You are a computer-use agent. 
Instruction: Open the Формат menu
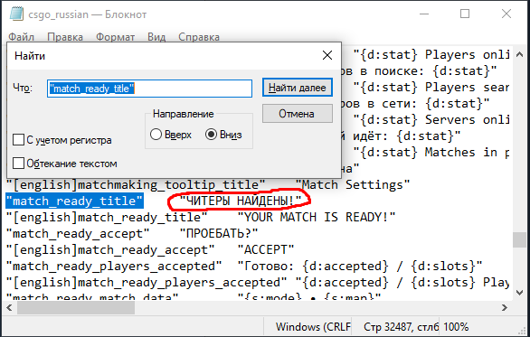tap(115, 37)
